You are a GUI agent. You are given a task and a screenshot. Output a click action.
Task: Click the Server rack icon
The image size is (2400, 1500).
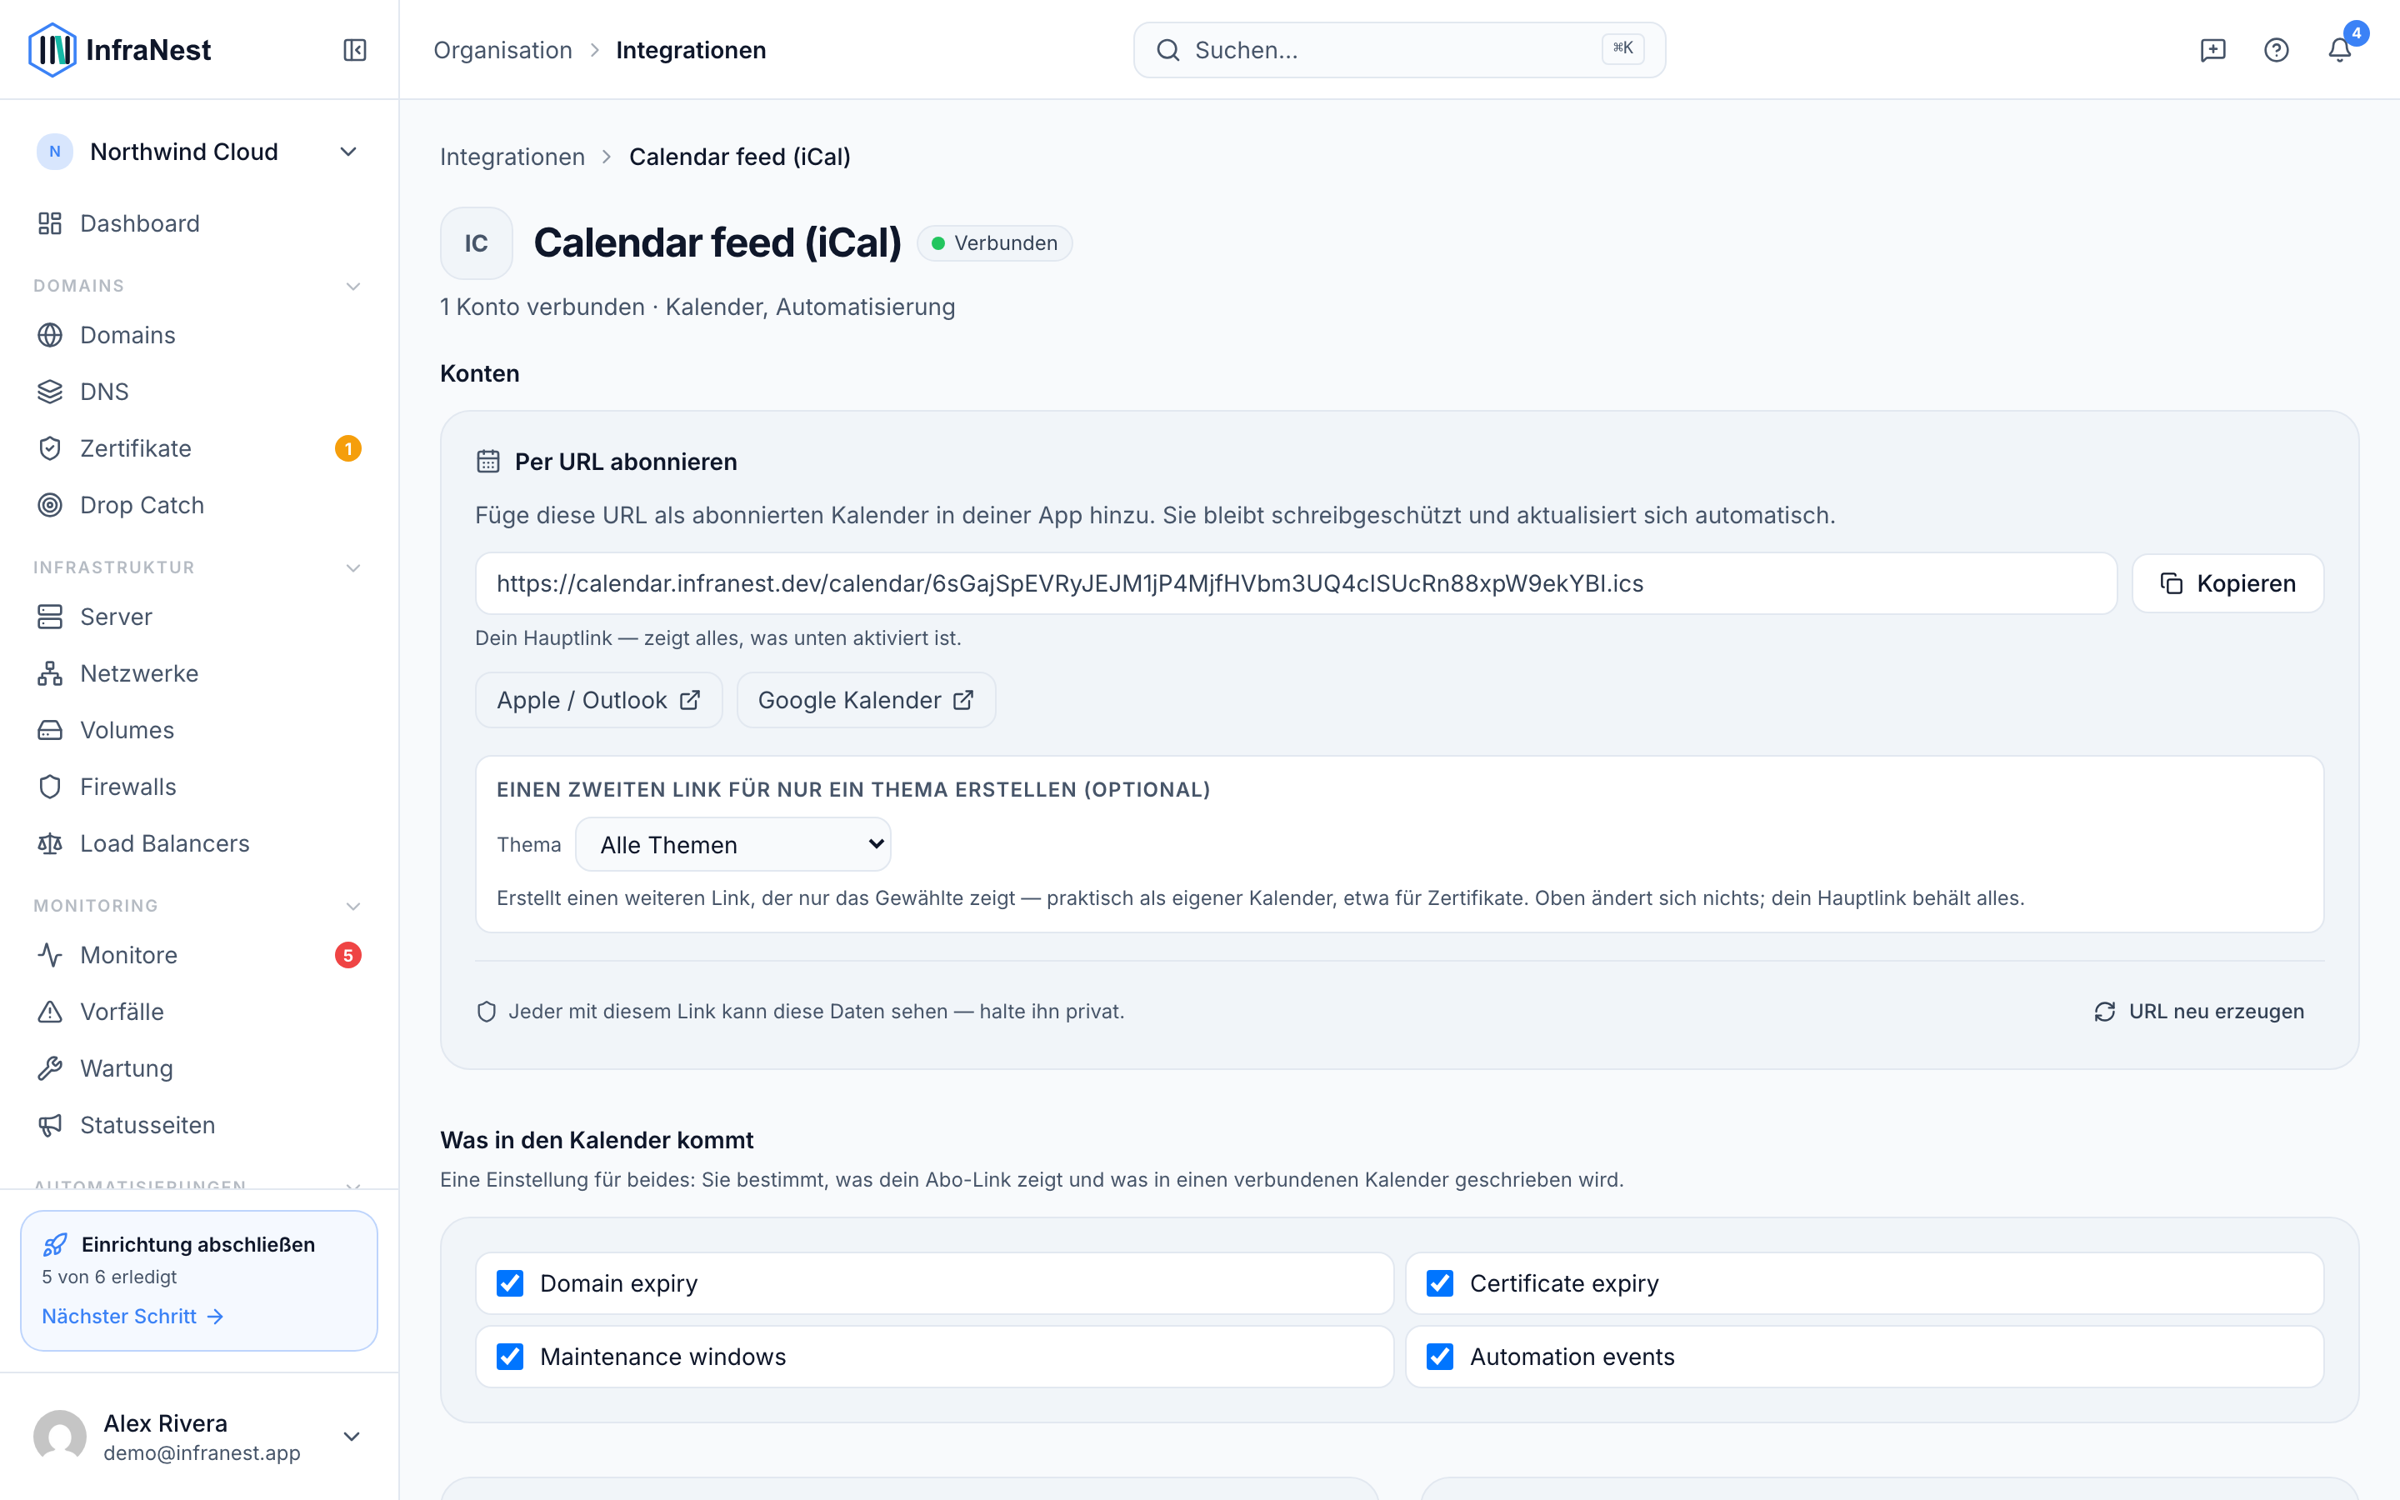click(x=50, y=617)
